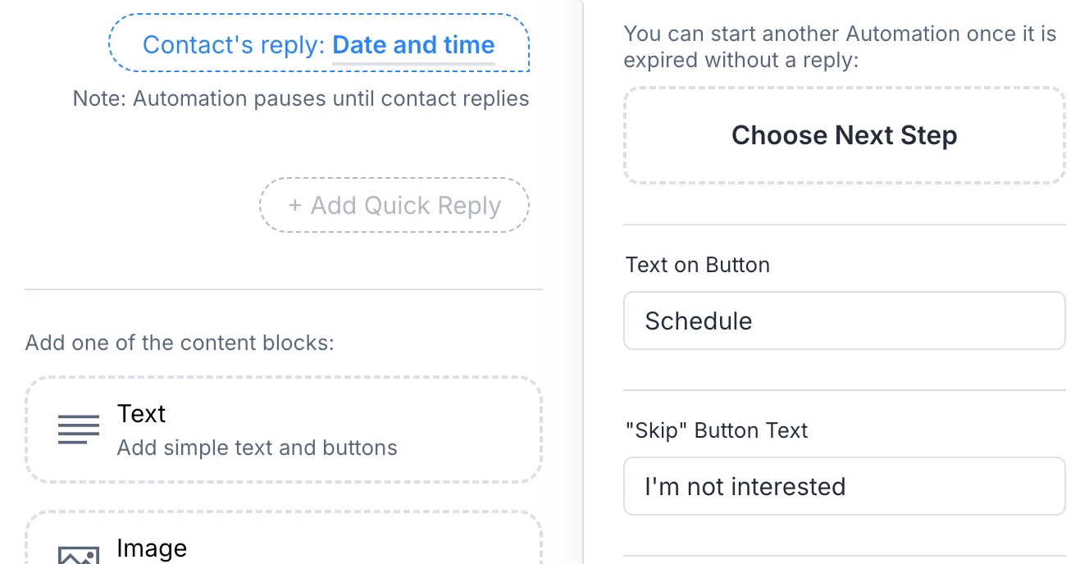Focus the "Schedule" button text field

[x=844, y=321]
